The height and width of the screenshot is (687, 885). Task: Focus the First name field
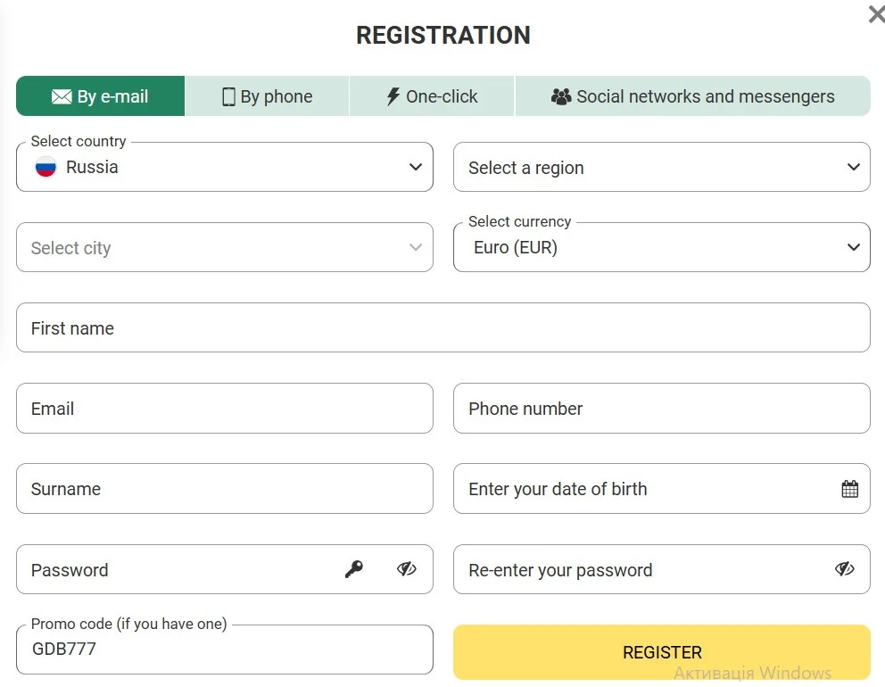click(x=442, y=327)
